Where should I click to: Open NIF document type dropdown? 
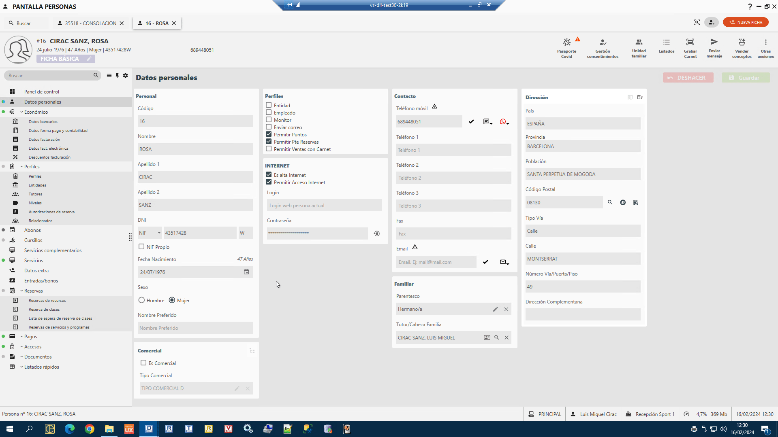[x=150, y=233]
